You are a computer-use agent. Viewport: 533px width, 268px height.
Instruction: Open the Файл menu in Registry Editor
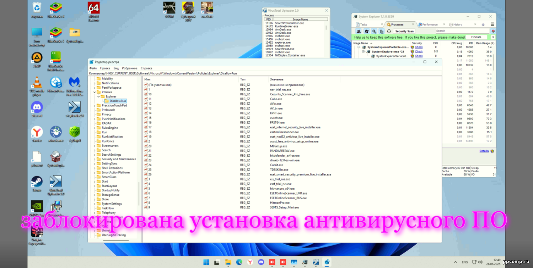click(93, 68)
